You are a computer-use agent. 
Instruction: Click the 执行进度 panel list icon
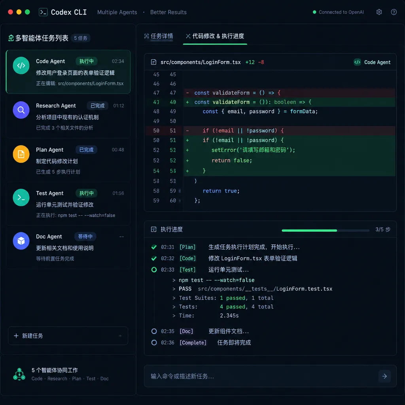pos(153,229)
